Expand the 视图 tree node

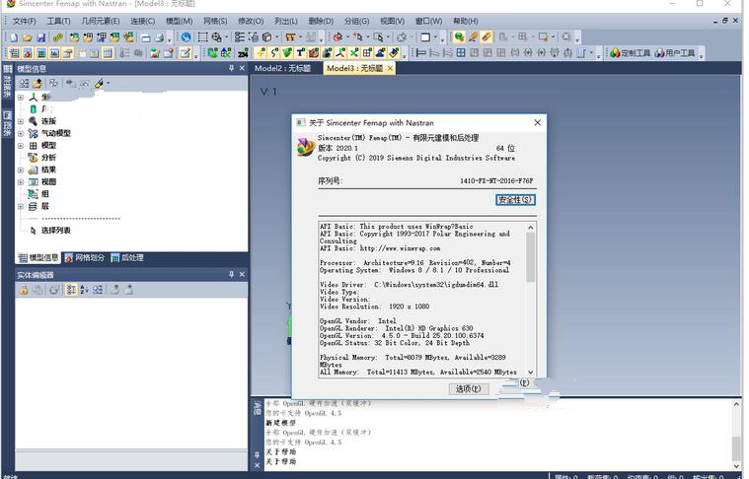pos(21,181)
